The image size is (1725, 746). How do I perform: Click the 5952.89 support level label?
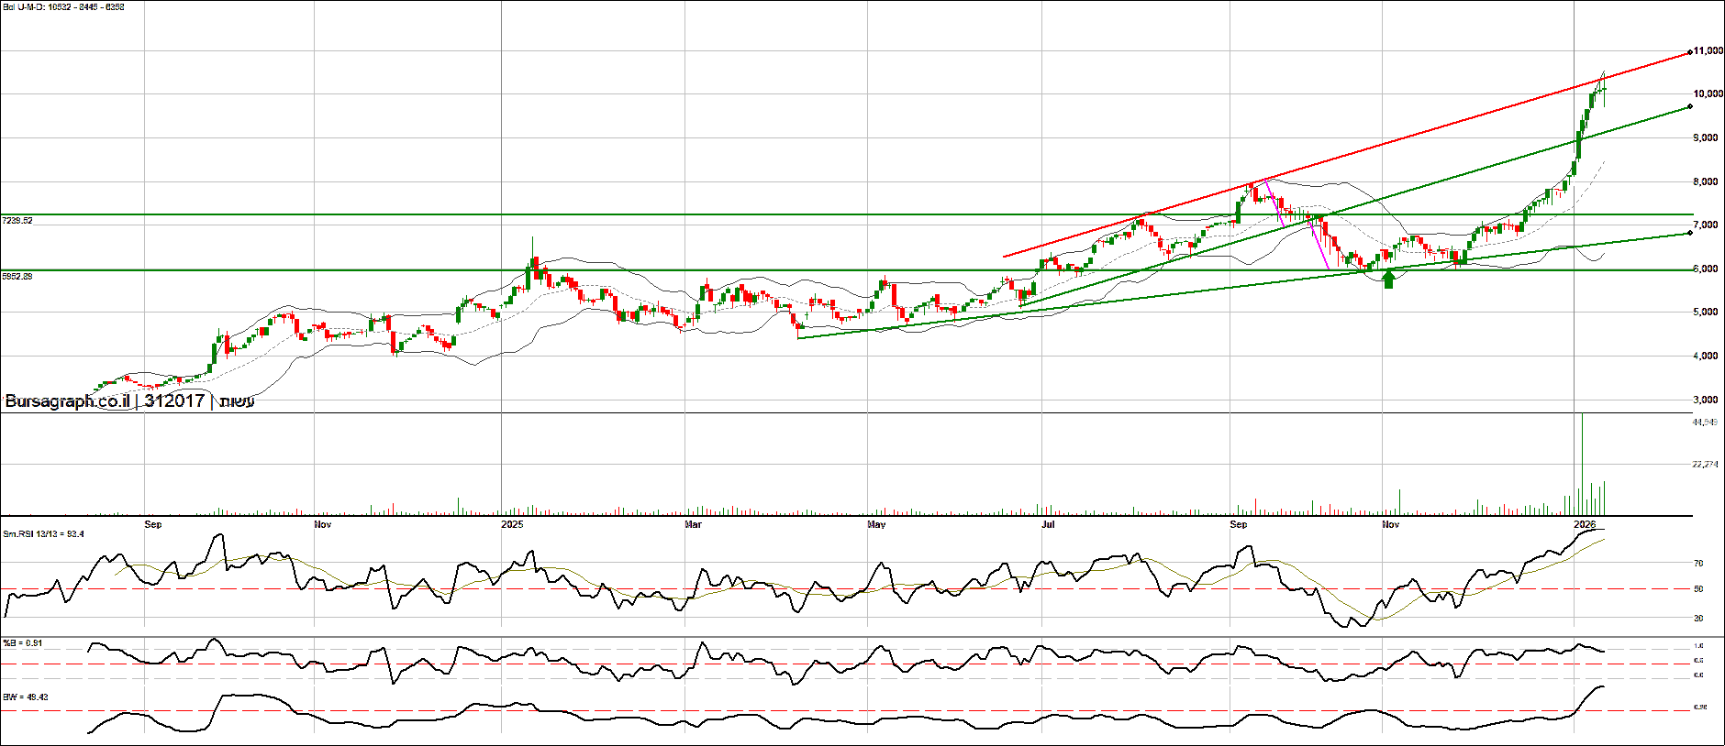coord(17,276)
